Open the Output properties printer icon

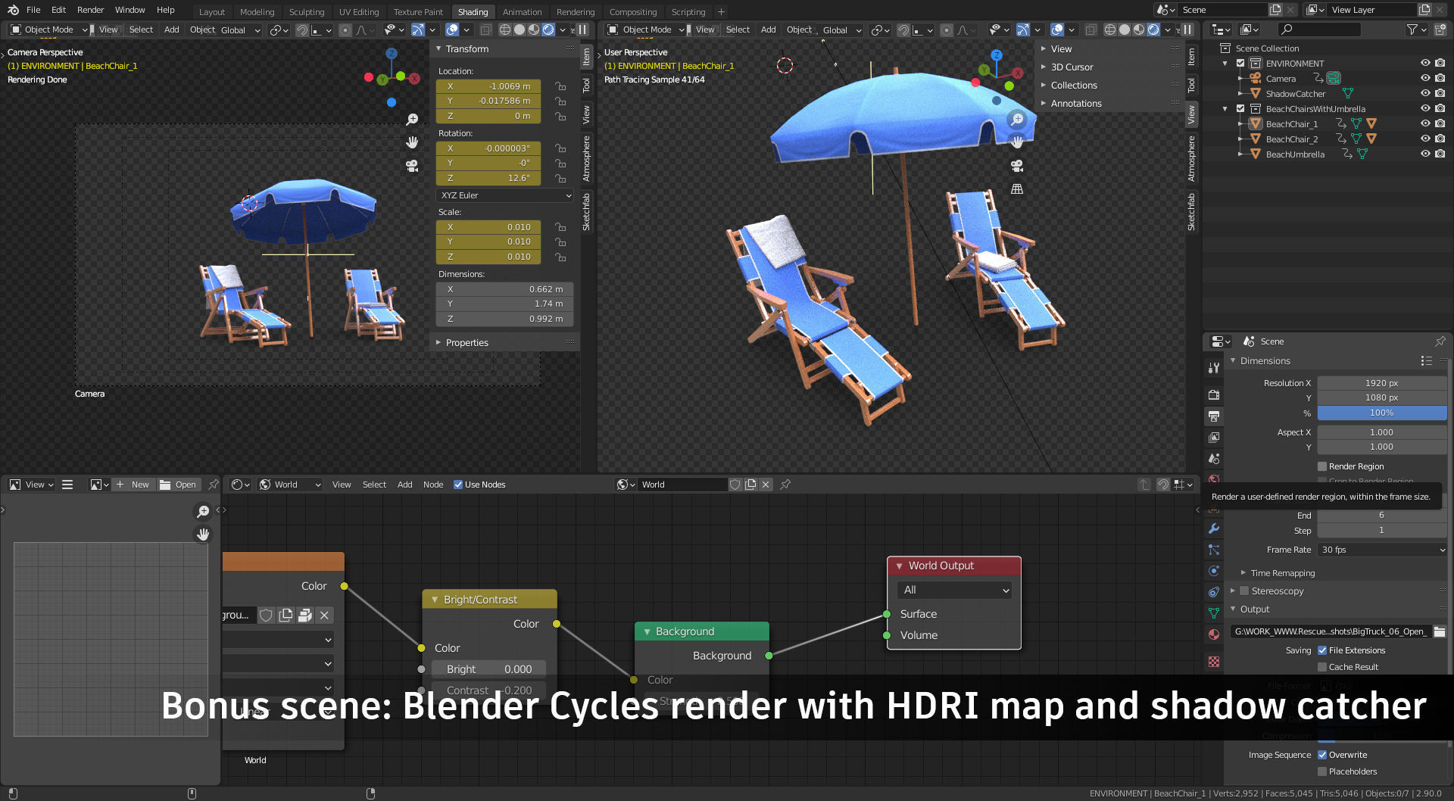[x=1214, y=416]
